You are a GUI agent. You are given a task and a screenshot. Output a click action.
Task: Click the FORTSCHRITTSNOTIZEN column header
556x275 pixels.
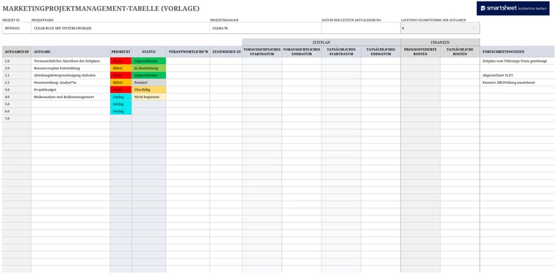(x=517, y=52)
